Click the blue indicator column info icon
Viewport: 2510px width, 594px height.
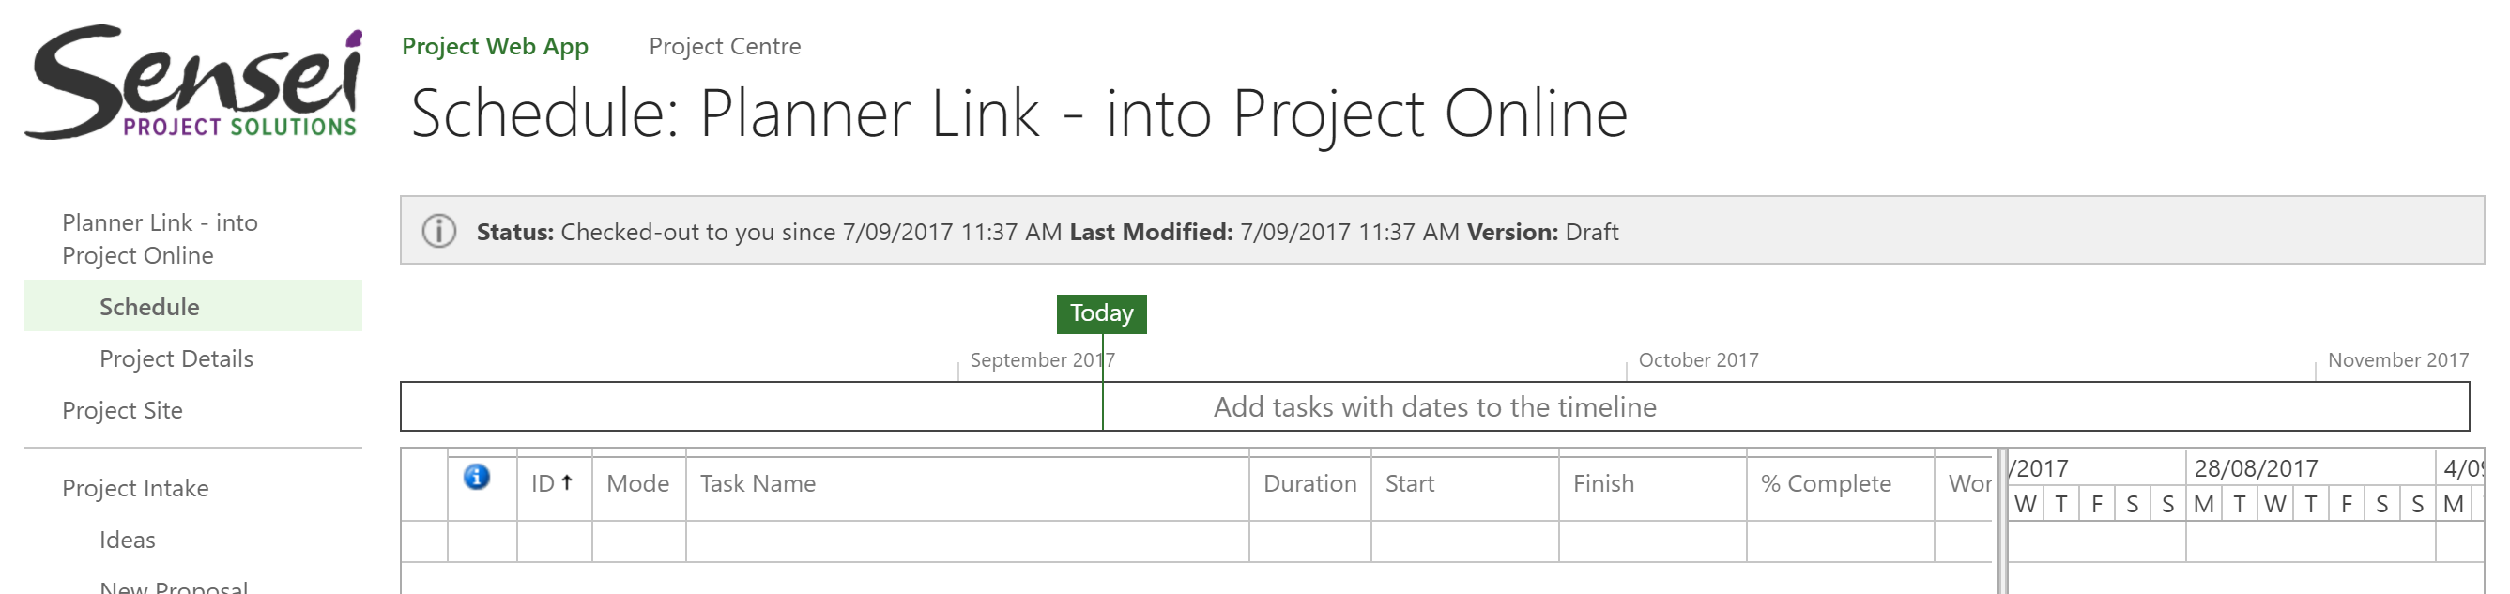tap(477, 477)
